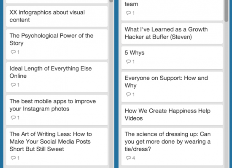The image size is (232, 168).
Task: Open The Art of Writing Less card
Action: 57,147
